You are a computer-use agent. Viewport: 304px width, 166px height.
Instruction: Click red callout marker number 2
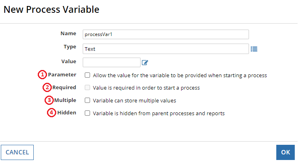[x=47, y=87]
